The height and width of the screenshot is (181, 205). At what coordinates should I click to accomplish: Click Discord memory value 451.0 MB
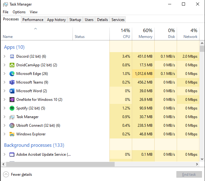[145, 56]
